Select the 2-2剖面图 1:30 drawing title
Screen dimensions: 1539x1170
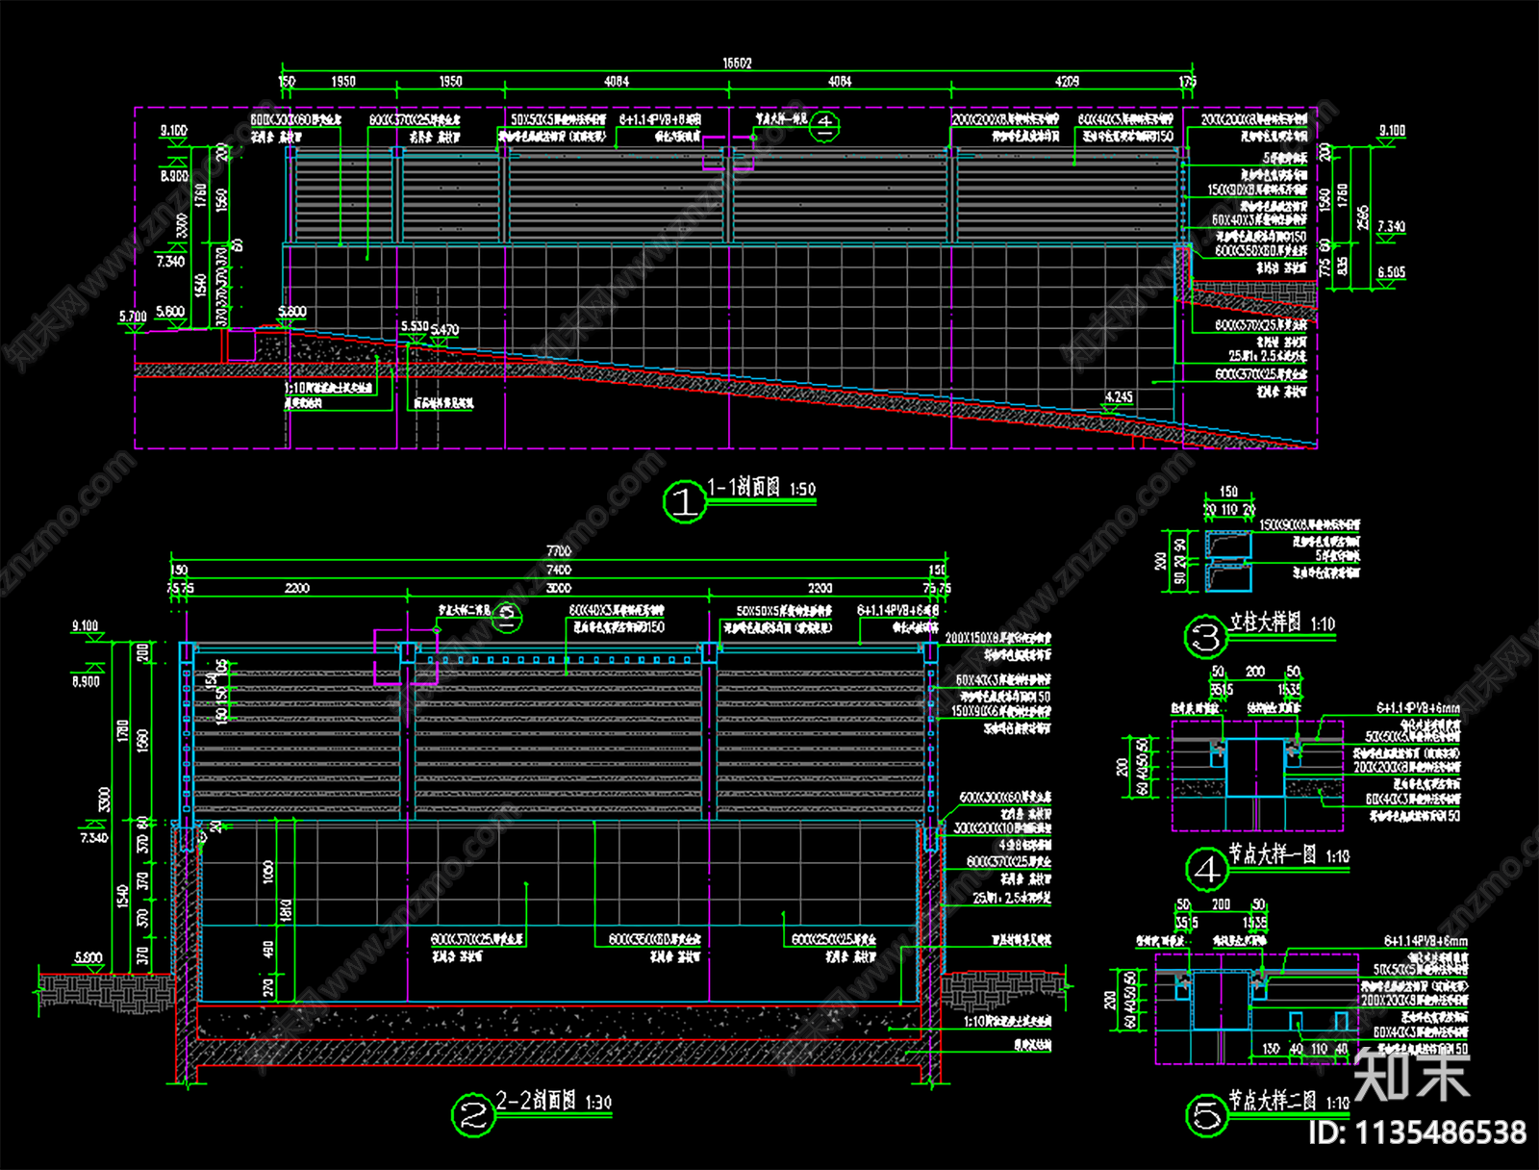553,1100
